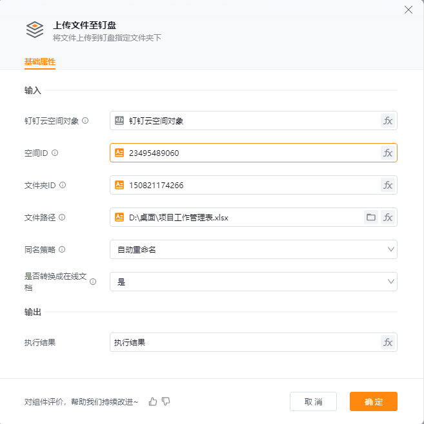Open the 是否转换成在线文档 dropdown
The width and height of the screenshot is (424, 424).
tap(254, 282)
